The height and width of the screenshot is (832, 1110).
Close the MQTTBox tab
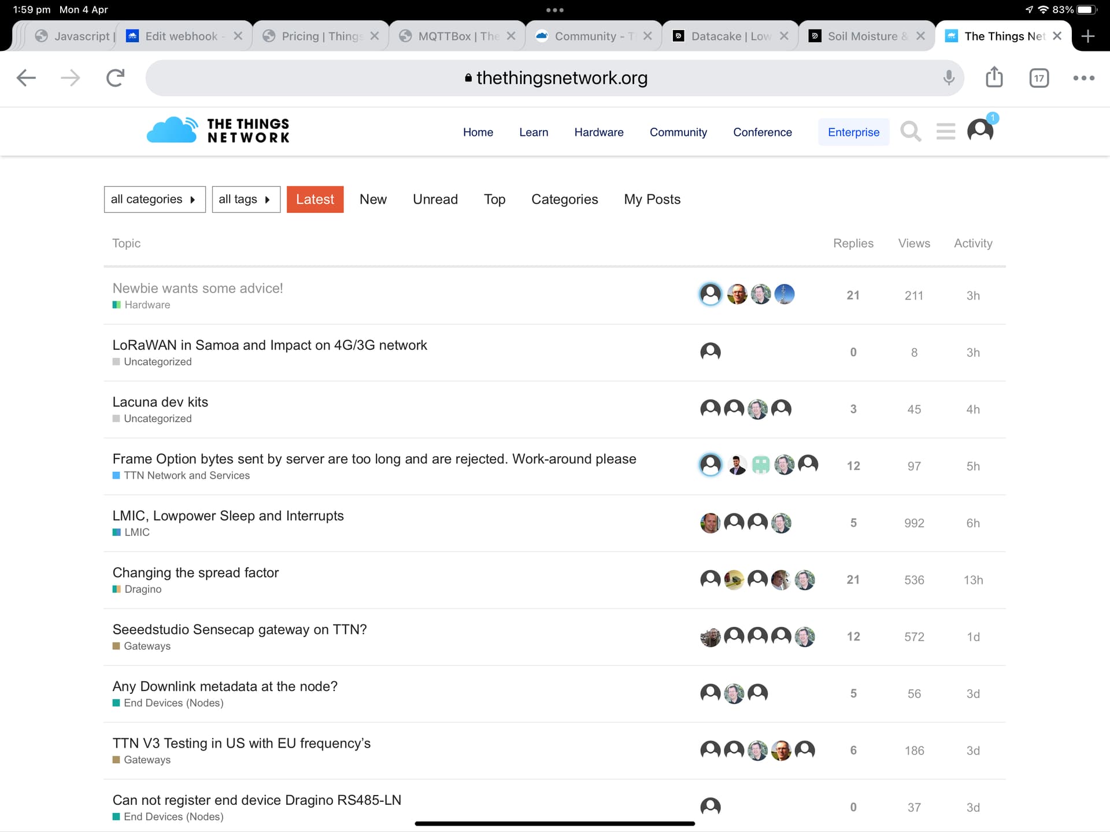pyautogui.click(x=511, y=36)
